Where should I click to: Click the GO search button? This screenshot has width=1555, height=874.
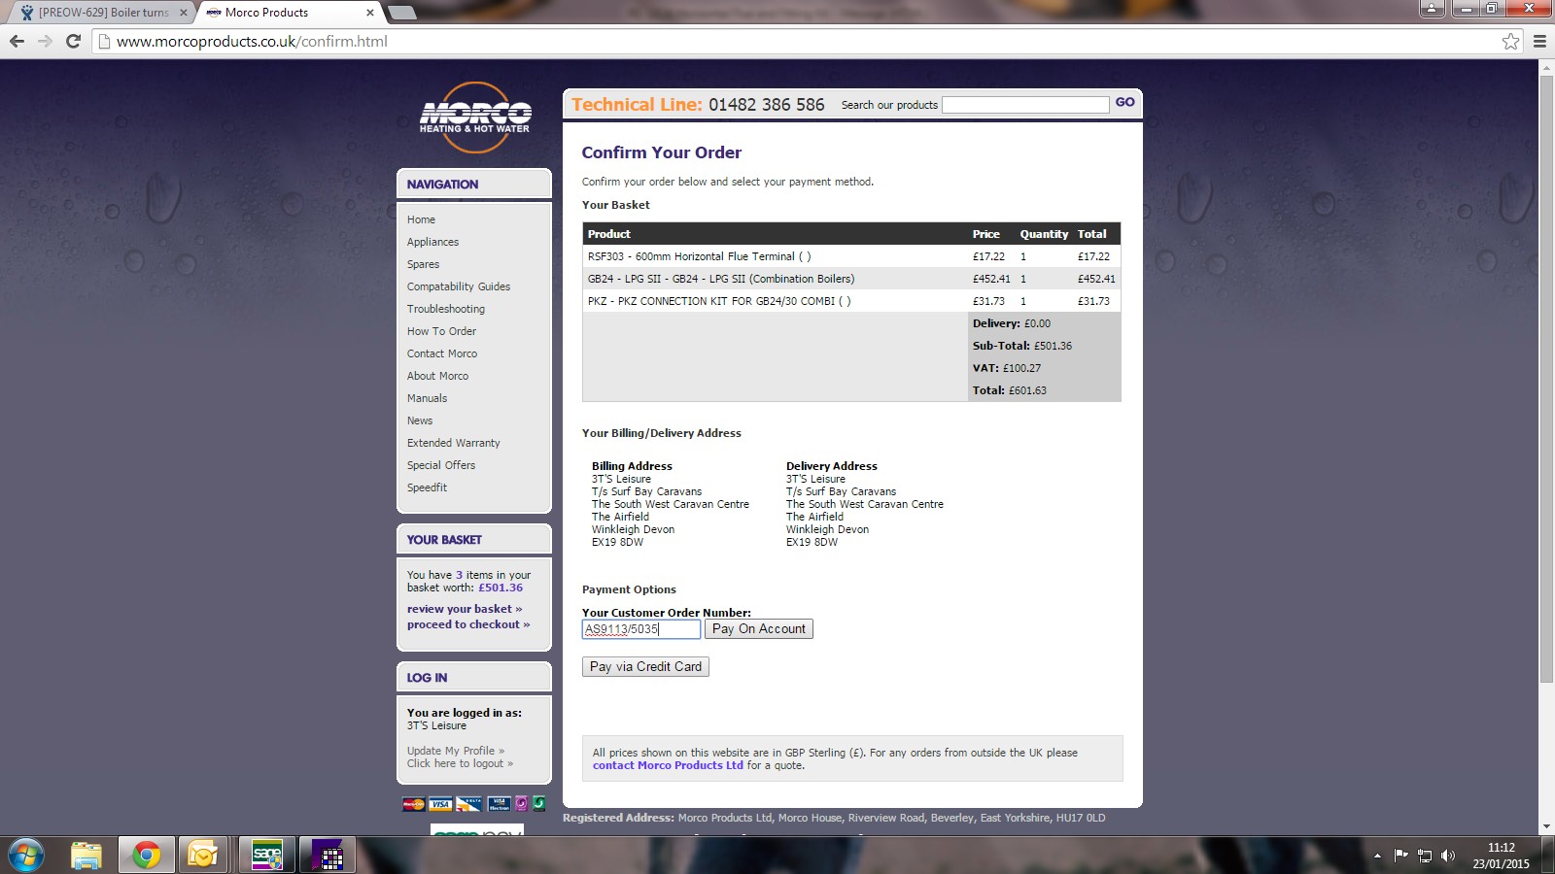click(x=1124, y=102)
